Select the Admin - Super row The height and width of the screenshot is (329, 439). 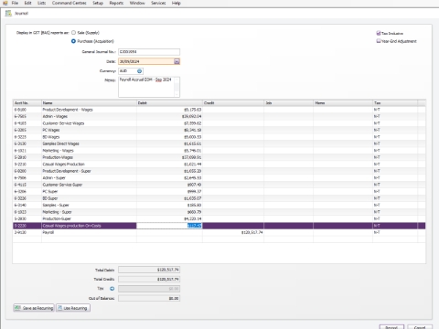pyautogui.click(x=219, y=178)
